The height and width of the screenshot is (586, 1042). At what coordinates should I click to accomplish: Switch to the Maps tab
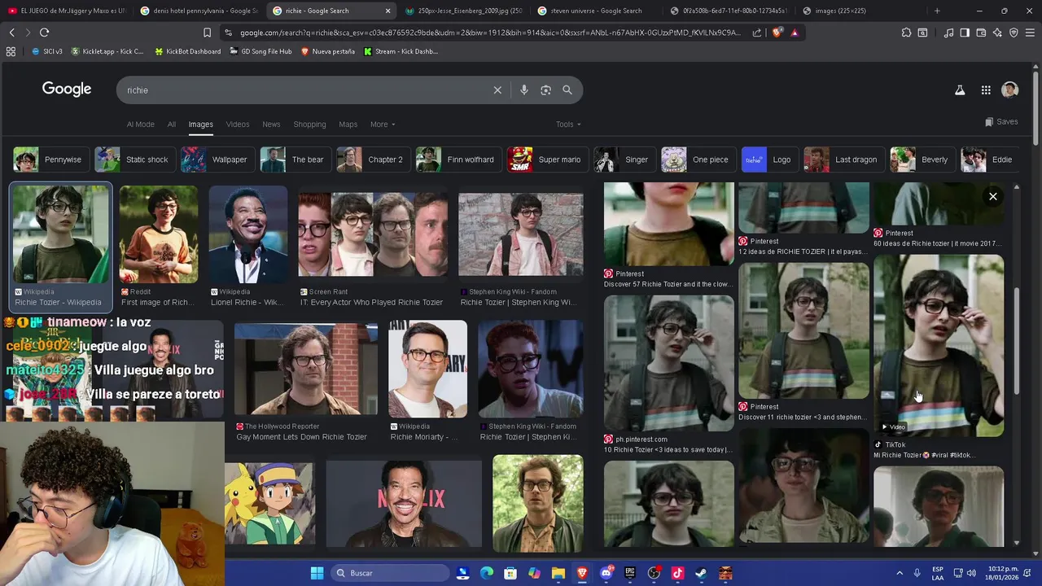(x=348, y=125)
